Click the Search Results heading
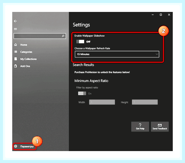185x163 pixels. (x=83, y=65)
